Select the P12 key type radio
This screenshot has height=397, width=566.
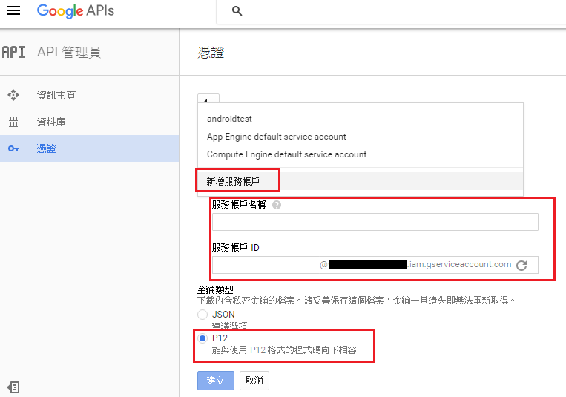(203, 338)
